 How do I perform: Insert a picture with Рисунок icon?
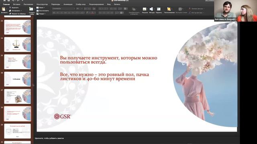pos(145,9)
